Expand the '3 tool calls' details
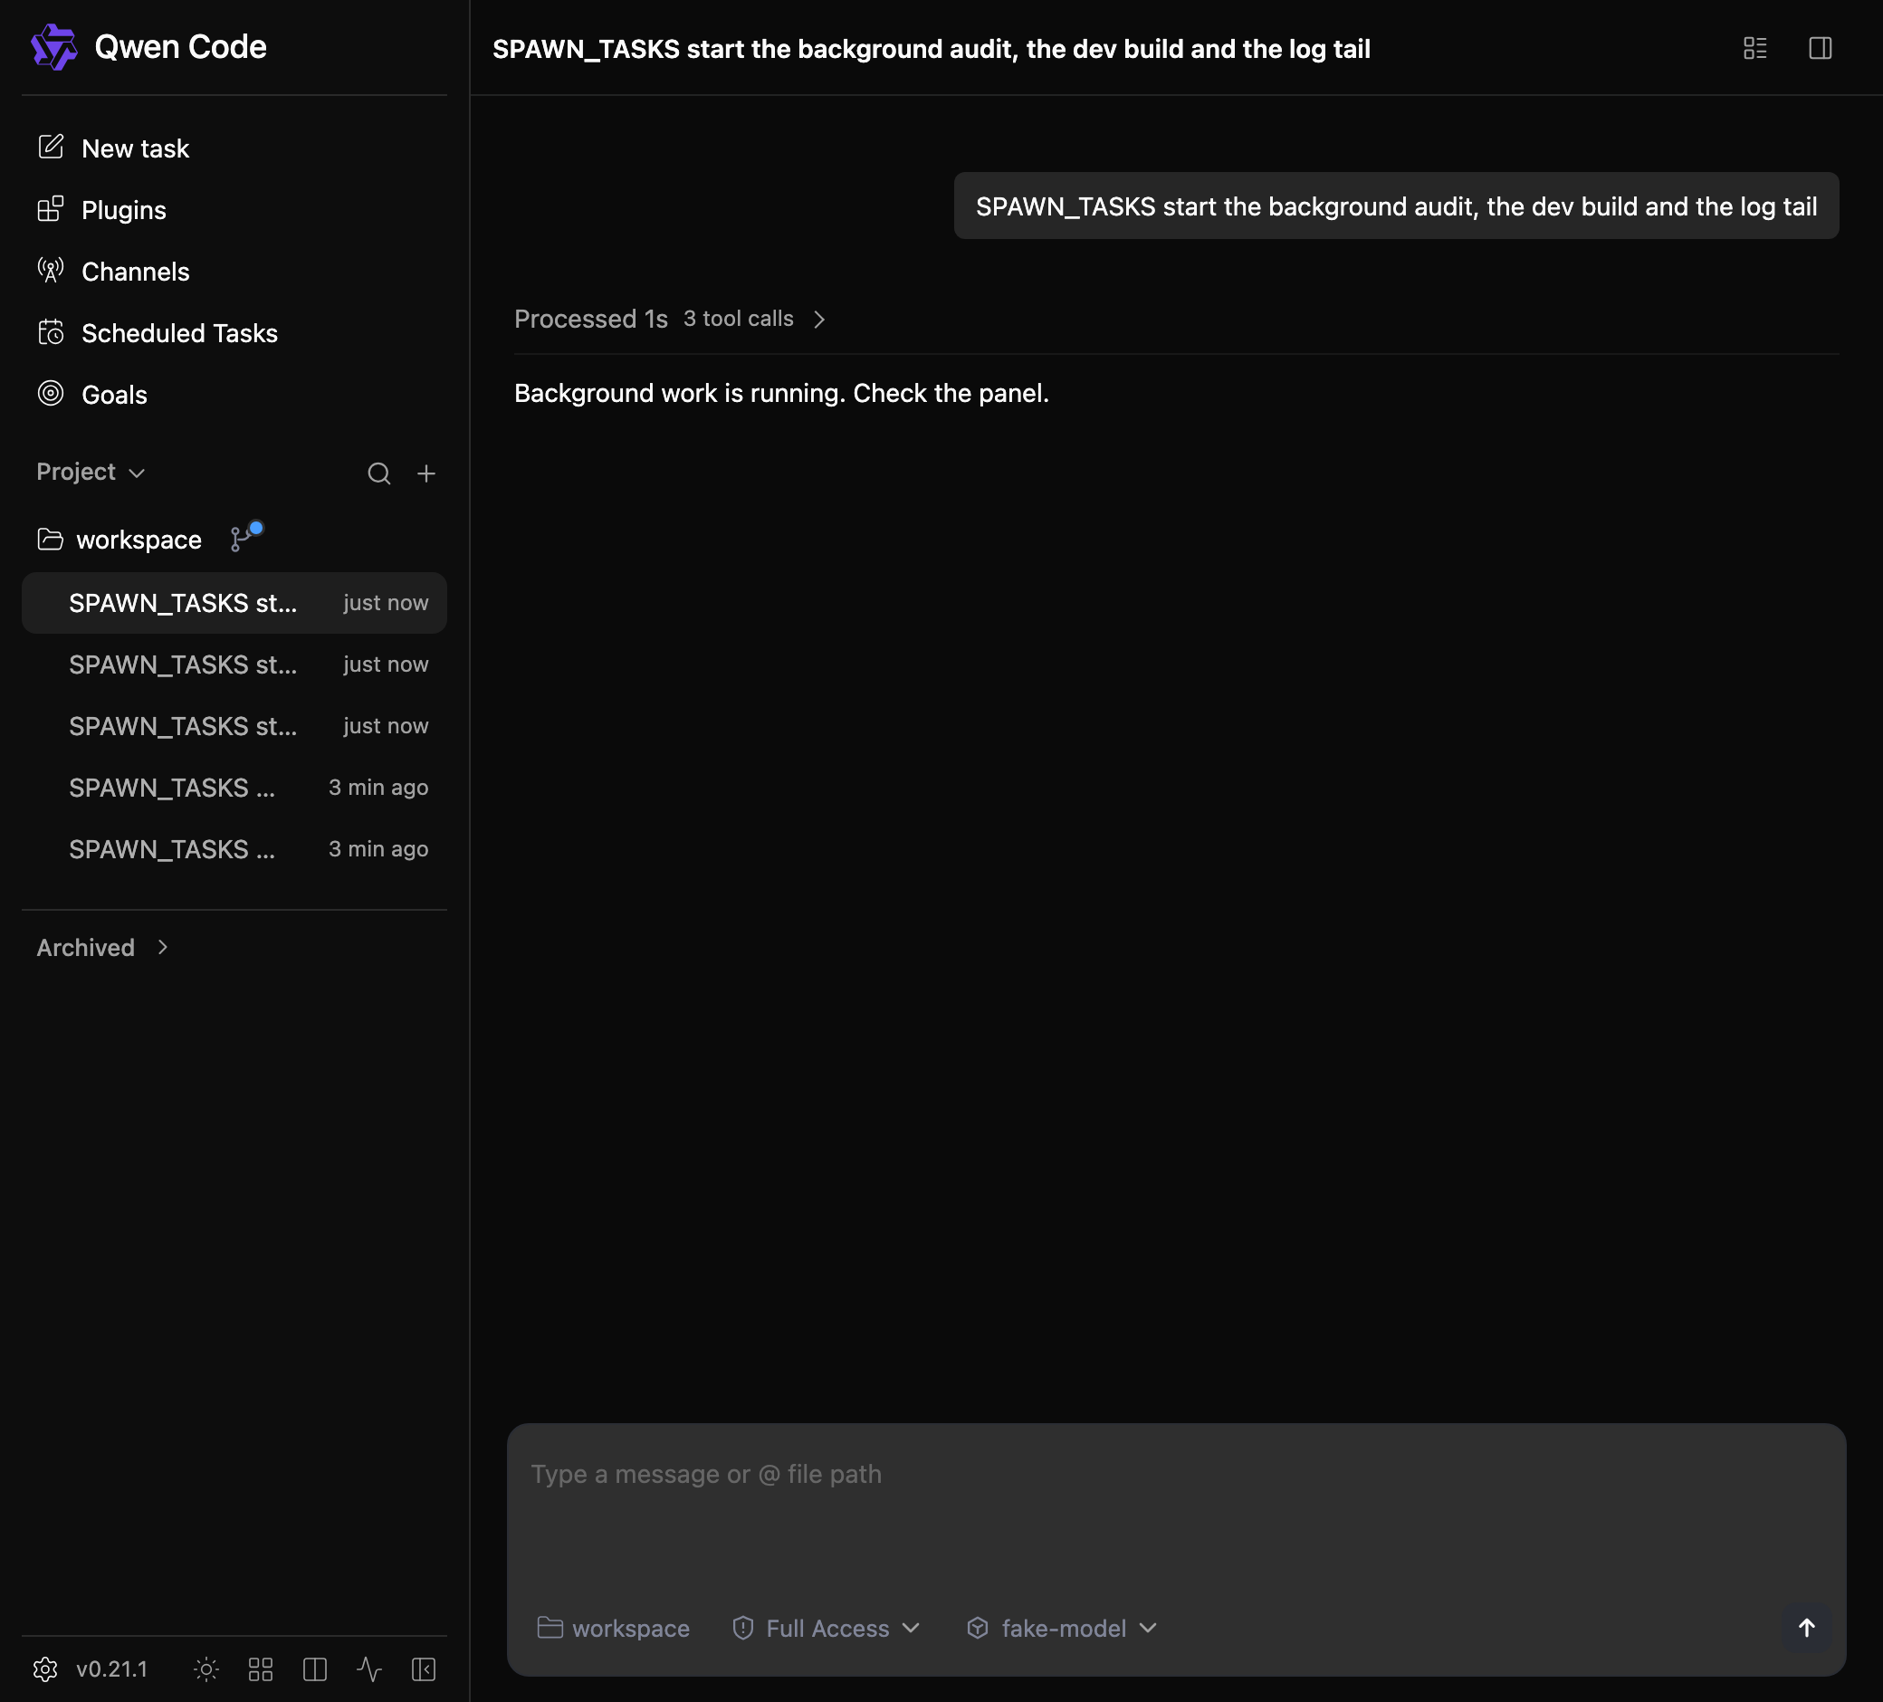Screen dimensions: 1883x1702 (x=755, y=319)
